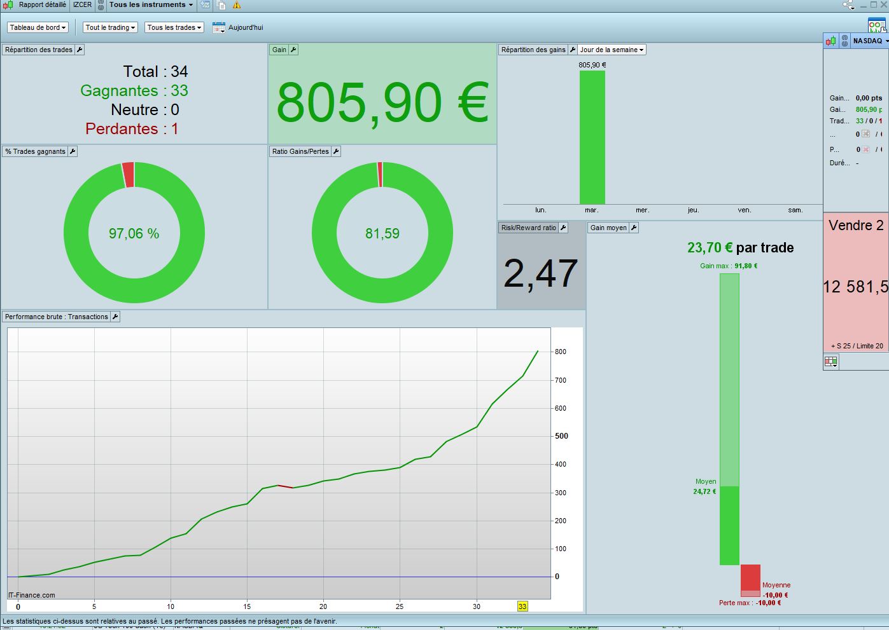The image size is (889, 630).
Task: Click the Gagnantes : 33 line
Action: 134,91
